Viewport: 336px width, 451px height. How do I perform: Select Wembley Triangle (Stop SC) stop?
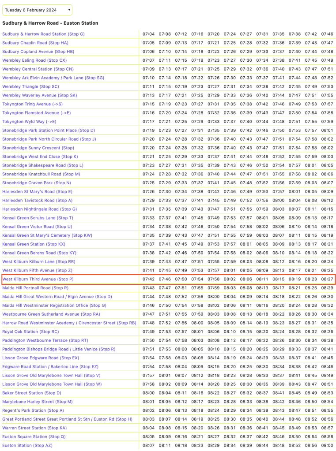coord(30,87)
